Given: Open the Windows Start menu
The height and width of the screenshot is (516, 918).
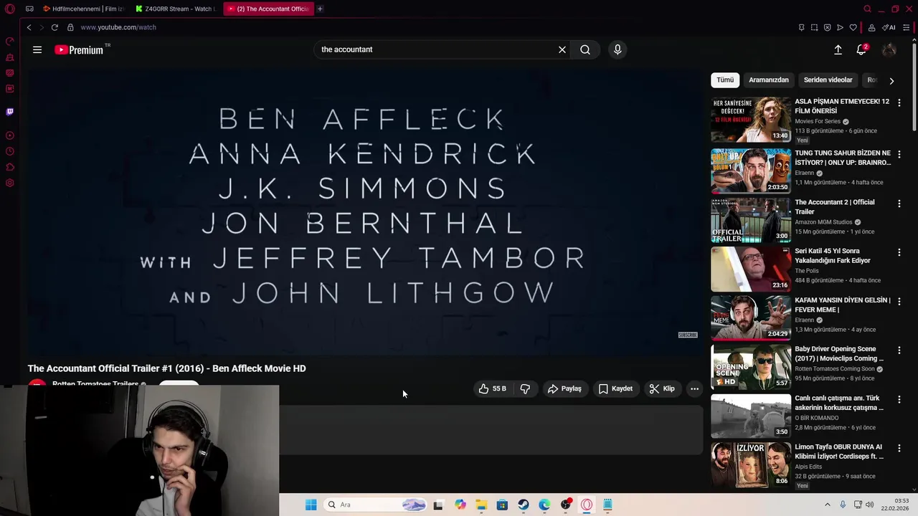Looking at the screenshot, I should [311, 505].
